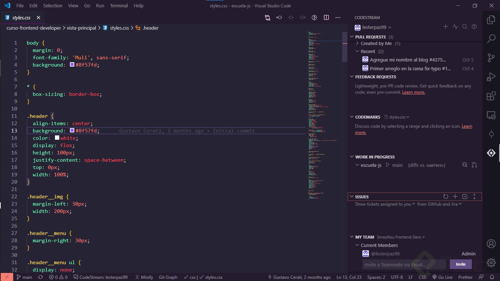This screenshot has width=500, height=281.
Task: Open the Extensions view icon
Action: tap(491, 96)
